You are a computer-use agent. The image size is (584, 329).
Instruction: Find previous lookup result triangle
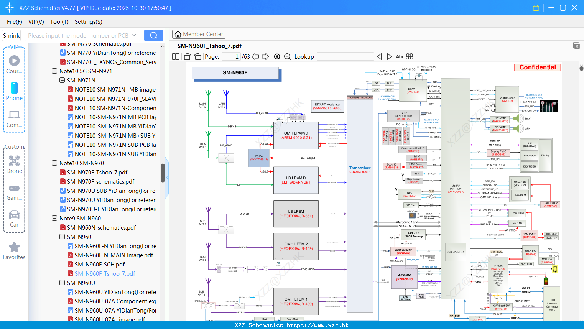379,57
